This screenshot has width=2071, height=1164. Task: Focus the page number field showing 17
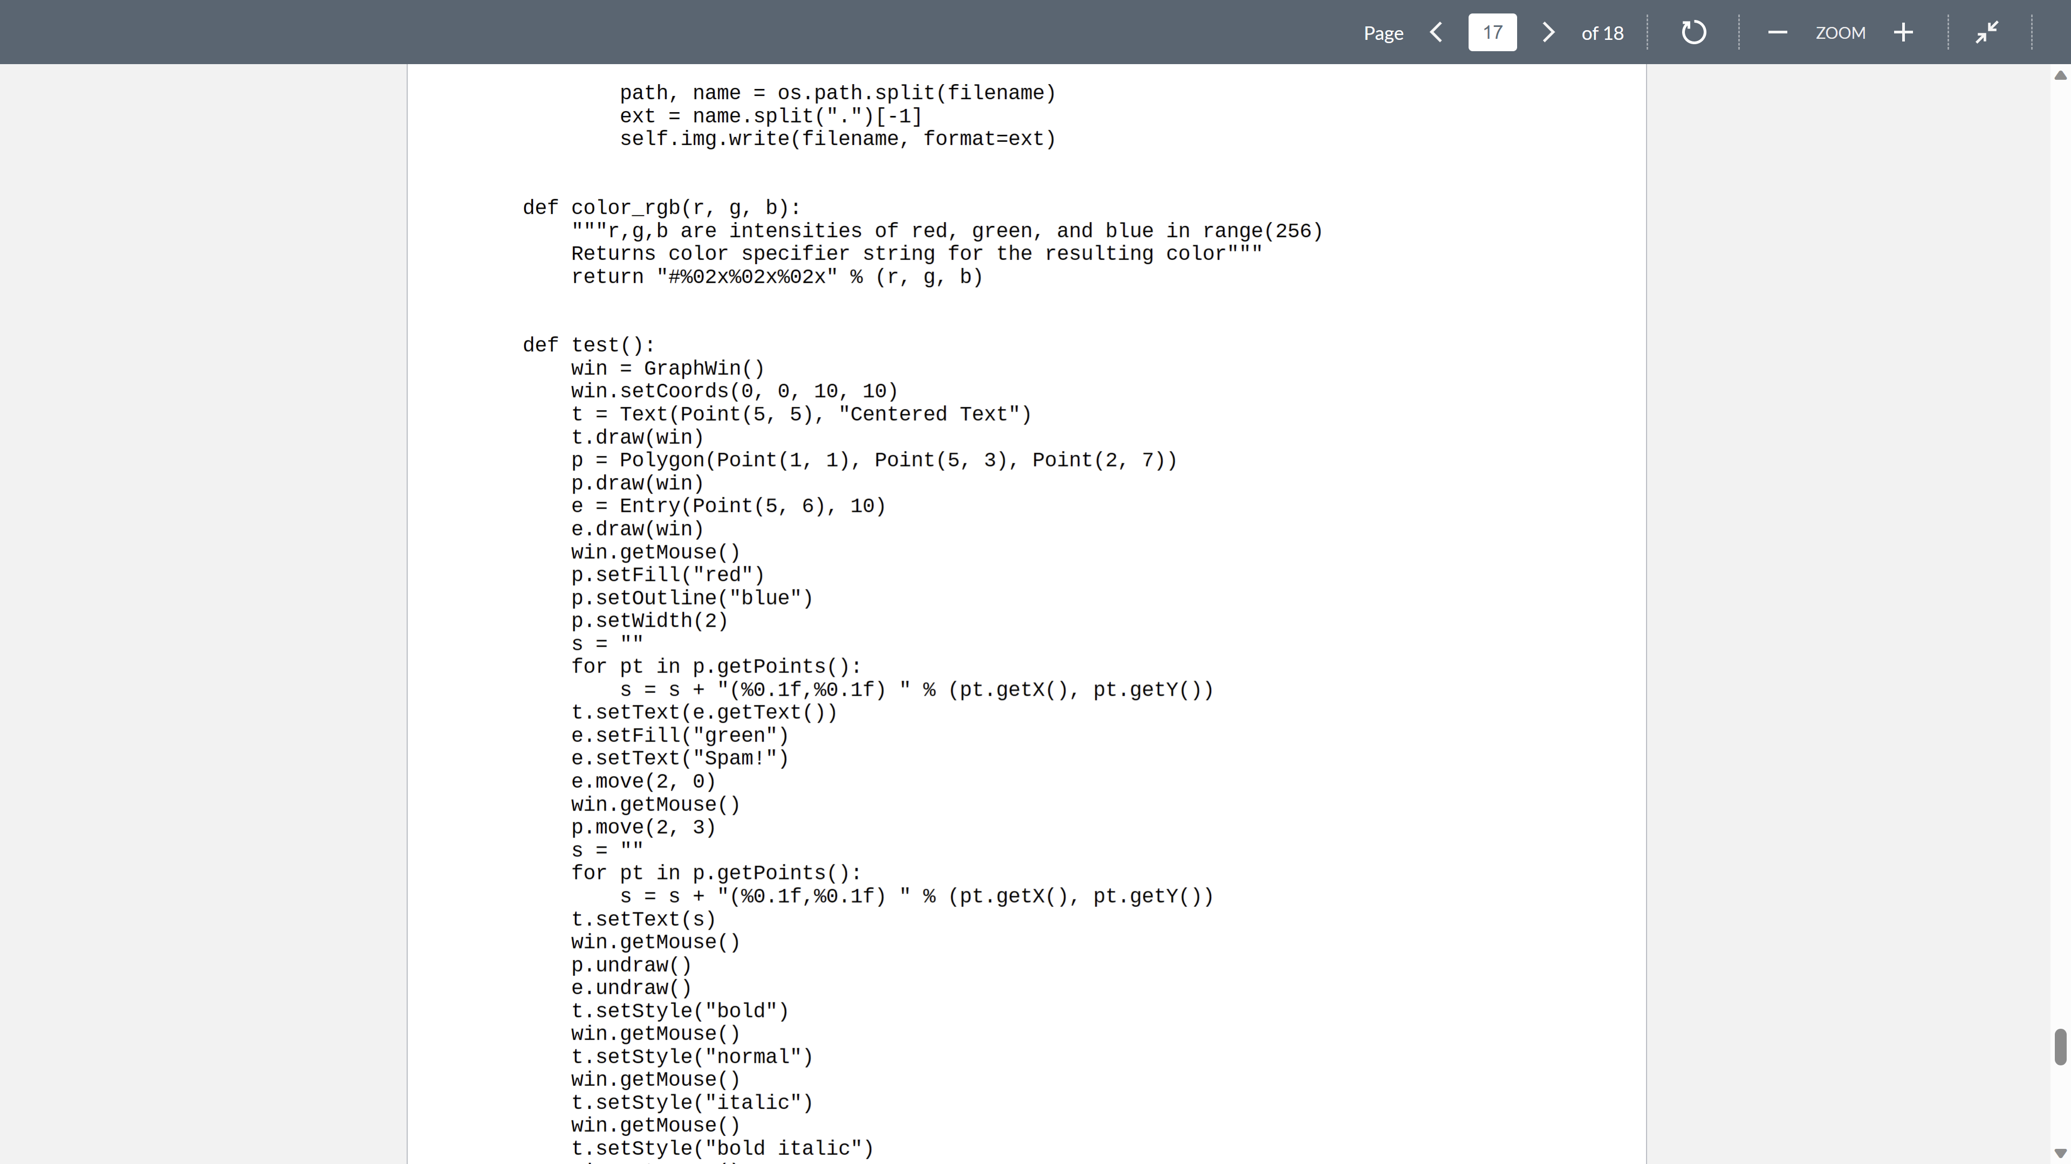click(x=1492, y=33)
